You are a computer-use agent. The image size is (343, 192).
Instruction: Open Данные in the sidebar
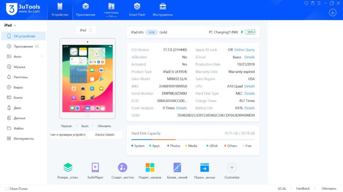[24, 118]
